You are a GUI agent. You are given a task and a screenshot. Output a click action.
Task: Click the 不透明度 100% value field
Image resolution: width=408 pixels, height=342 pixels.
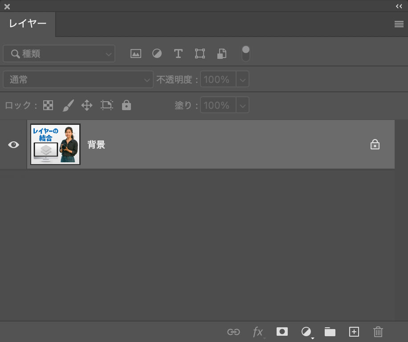coord(218,79)
